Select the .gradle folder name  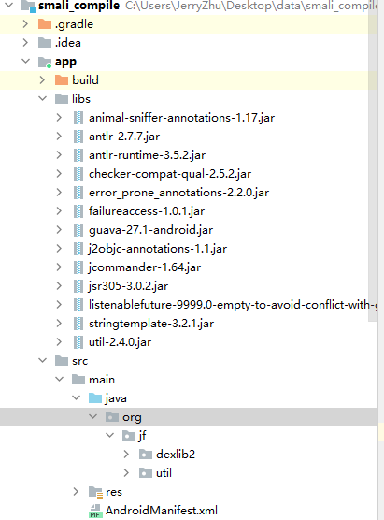tap(74, 24)
